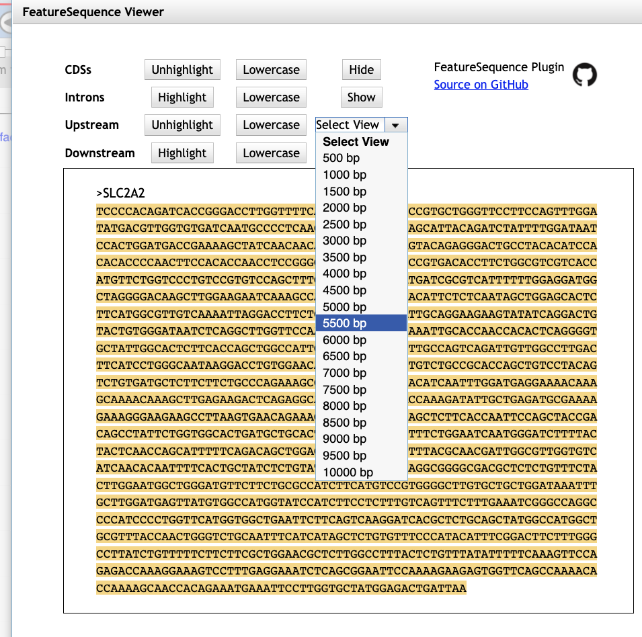This screenshot has height=637, width=642.
Task: Open the Source on GitHub link
Action: coord(481,85)
